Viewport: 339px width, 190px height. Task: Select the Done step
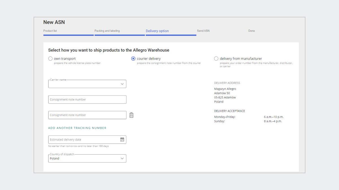click(x=251, y=31)
